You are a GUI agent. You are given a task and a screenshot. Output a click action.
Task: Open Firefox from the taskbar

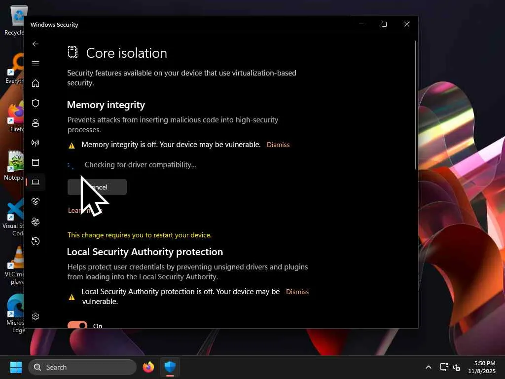pos(148,367)
